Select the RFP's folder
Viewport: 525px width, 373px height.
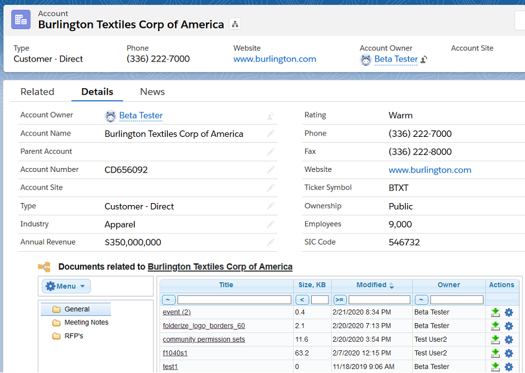click(x=74, y=336)
